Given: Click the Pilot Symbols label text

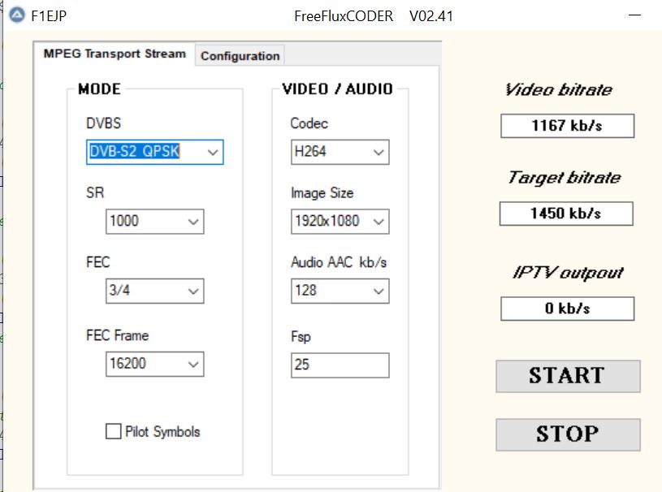Looking at the screenshot, I should (162, 432).
